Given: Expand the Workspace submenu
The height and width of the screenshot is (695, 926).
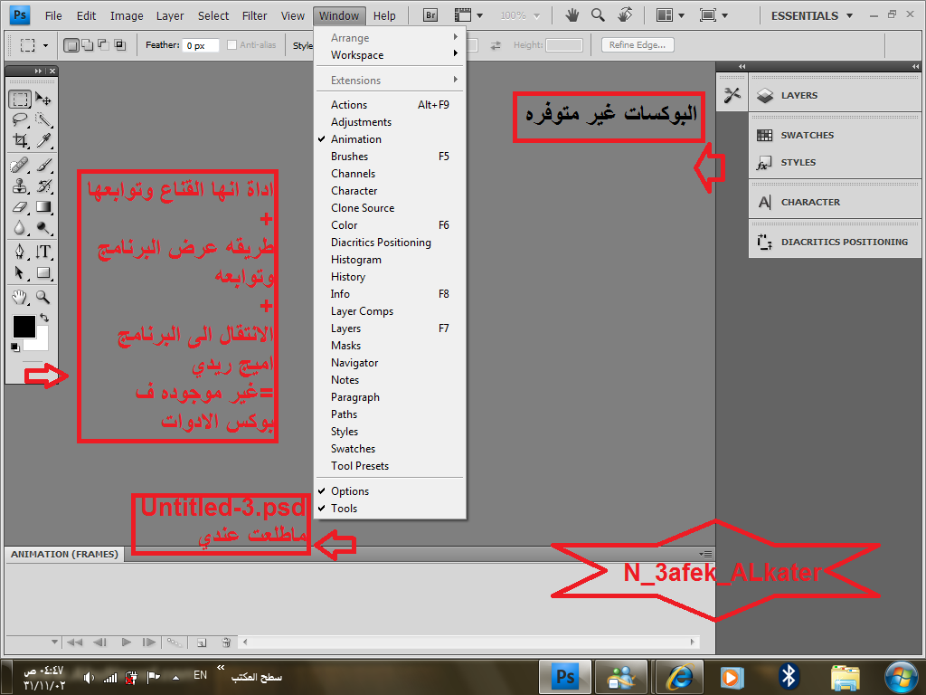Looking at the screenshot, I should (356, 55).
